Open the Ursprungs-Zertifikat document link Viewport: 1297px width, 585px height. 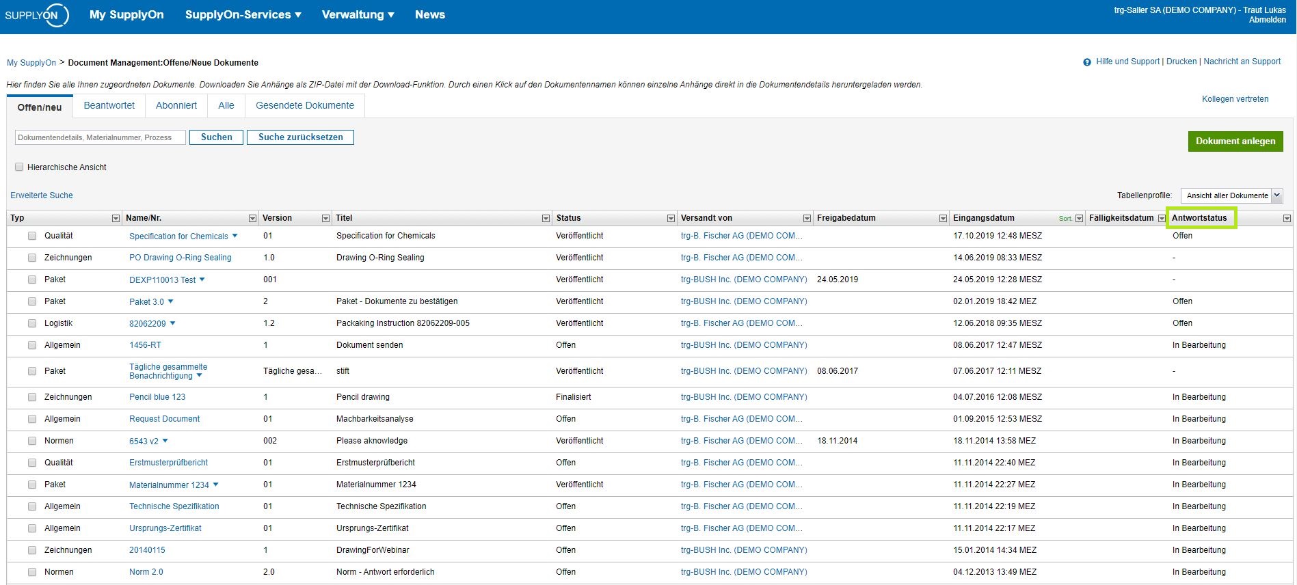click(165, 528)
